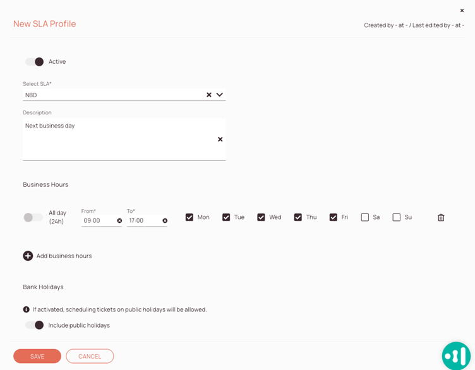Click the plus icon to add business hours
Viewport: 475px width, 370px height.
(x=28, y=256)
